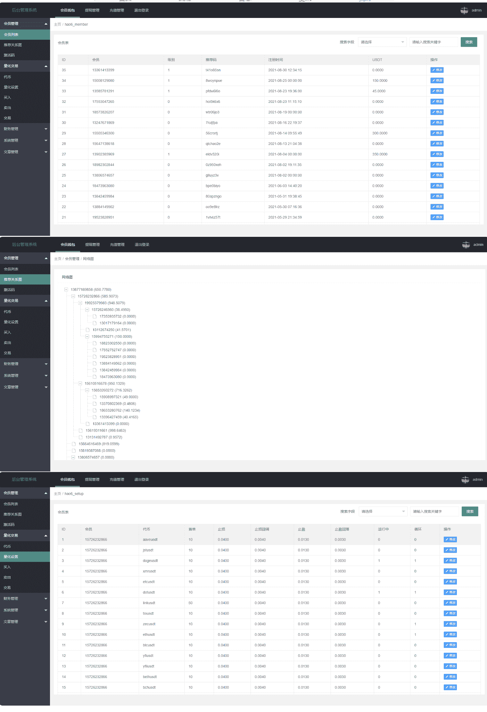
Task: Click 修改 in dogeusdt setup row
Action: click(x=450, y=561)
